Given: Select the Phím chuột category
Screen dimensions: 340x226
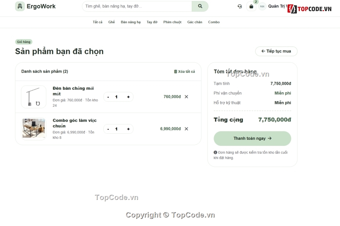Looking at the screenshot, I should pos(172,22).
